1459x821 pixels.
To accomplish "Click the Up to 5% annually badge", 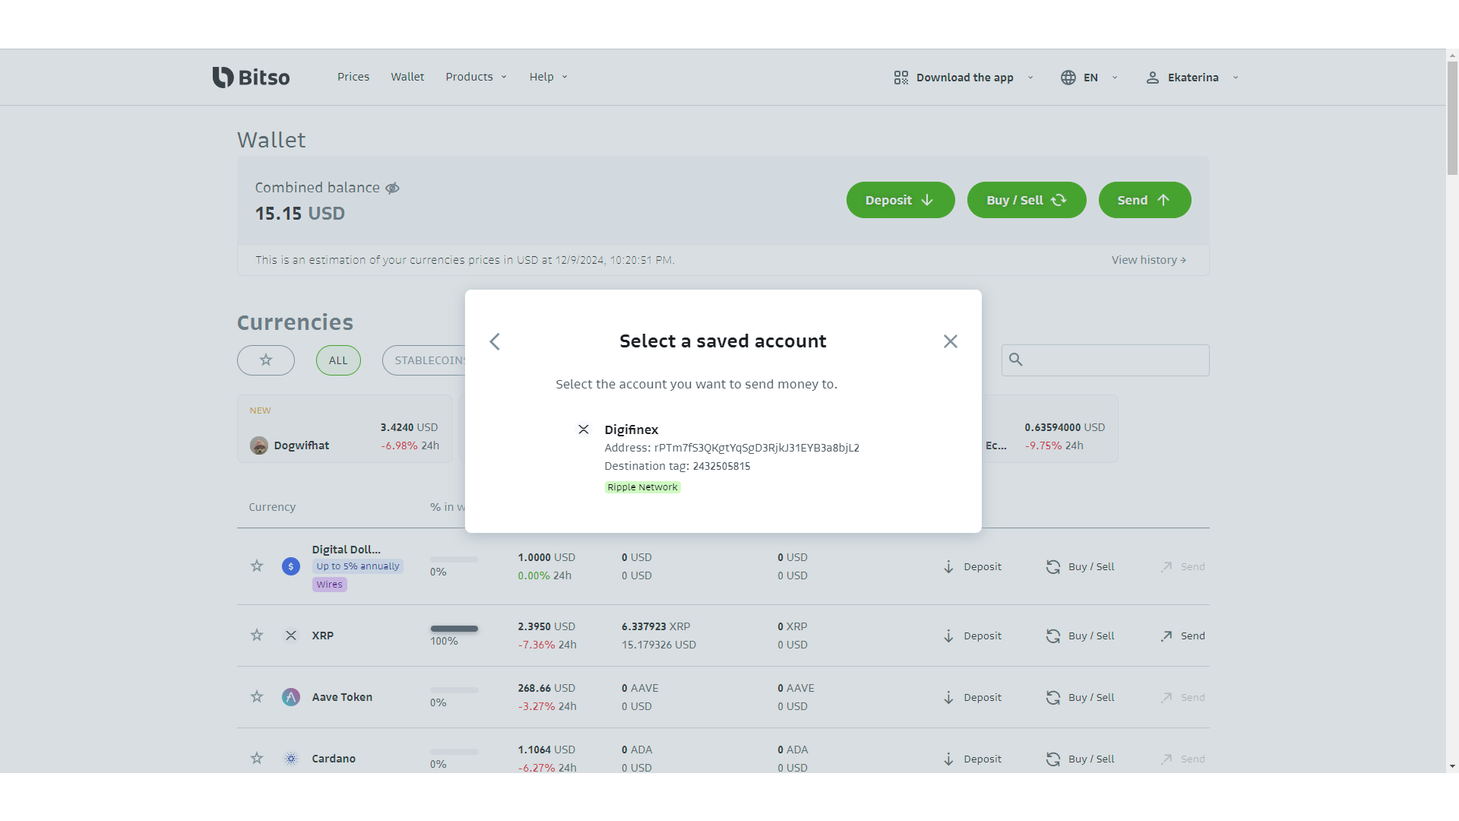I will point(358,566).
